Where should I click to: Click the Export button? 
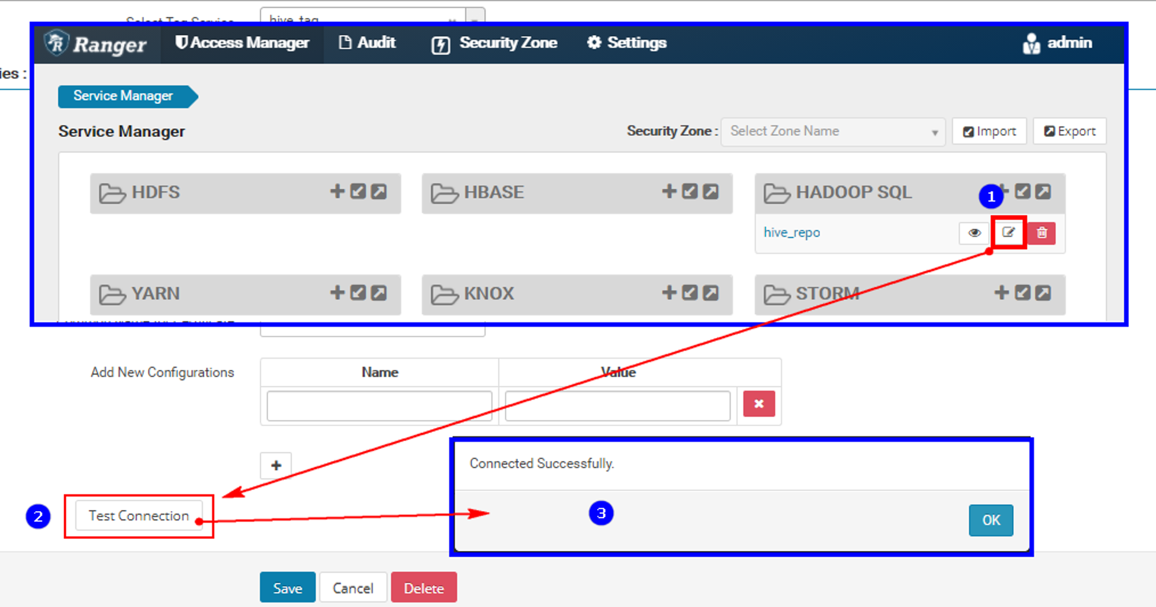pyautogui.click(x=1070, y=131)
